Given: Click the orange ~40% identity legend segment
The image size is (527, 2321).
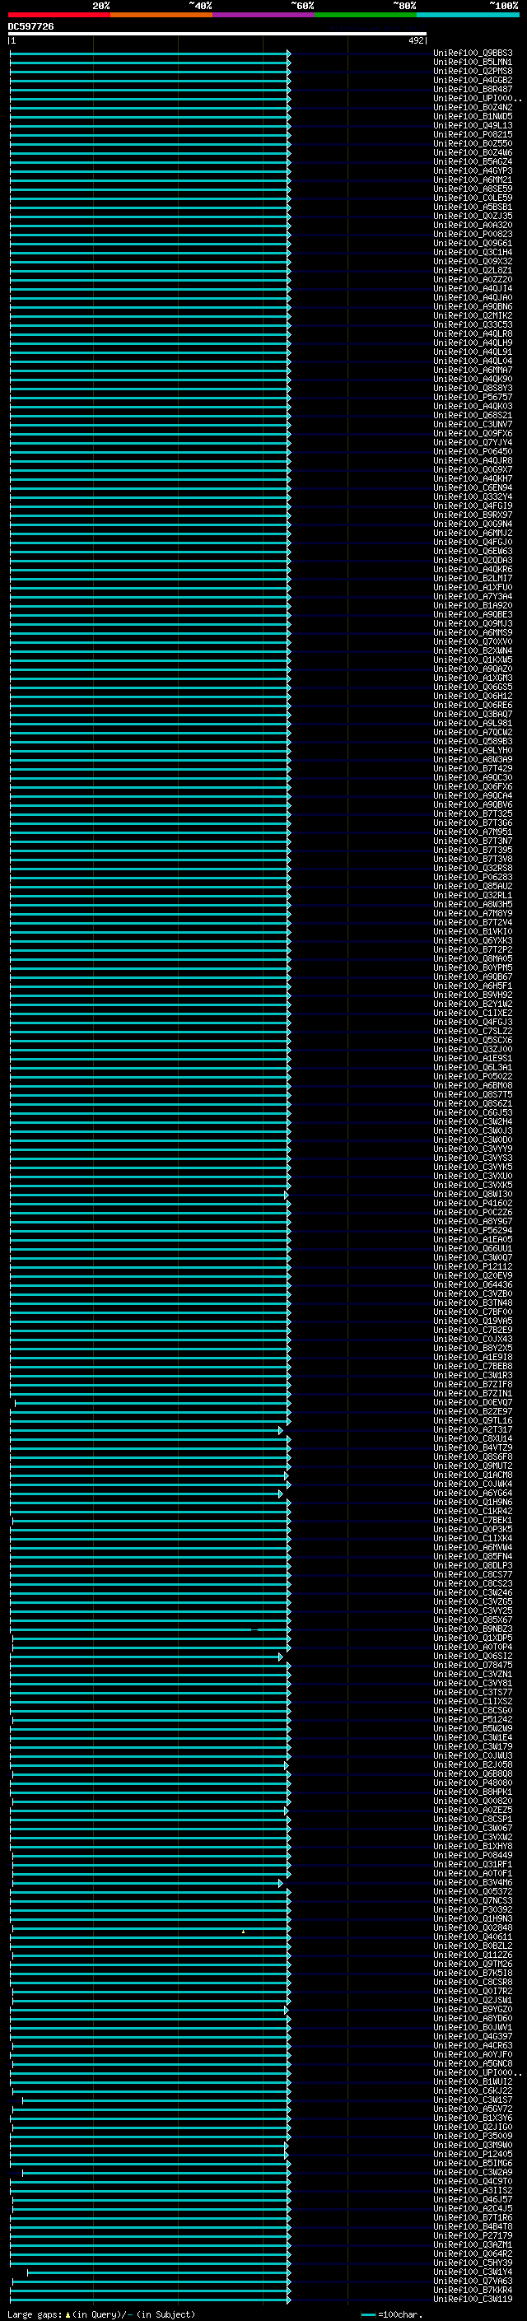Looking at the screenshot, I should [161, 15].
